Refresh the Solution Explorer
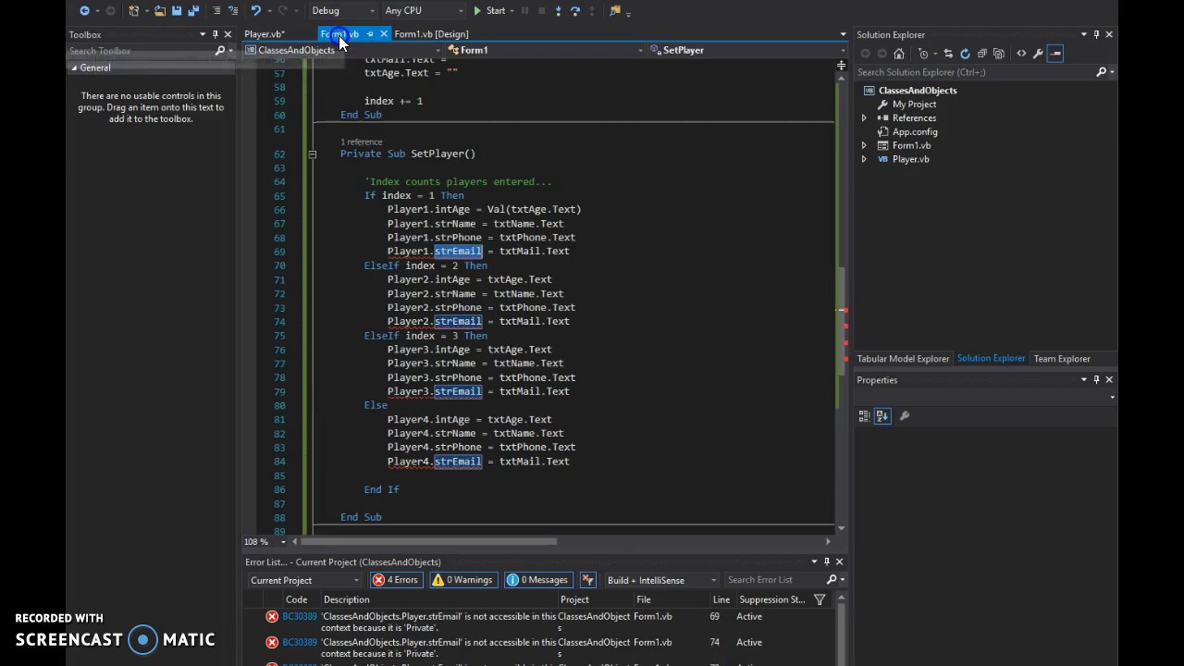The width and height of the screenshot is (1184, 666). click(x=965, y=54)
